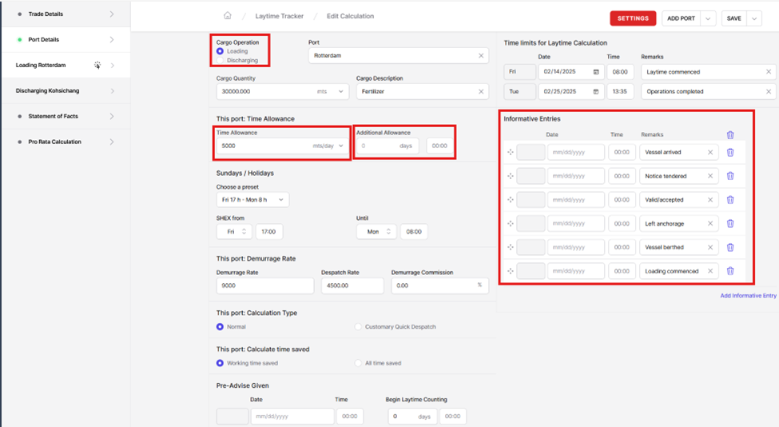This screenshot has height=427, width=779.
Task: Open Trade Details sidebar item
Action: coord(66,14)
